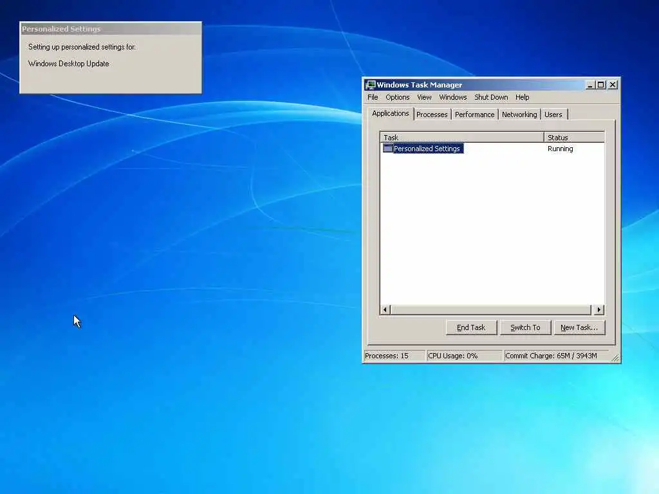Click the CPU Usage: 0% status entry
659x494 pixels.
[464, 356]
